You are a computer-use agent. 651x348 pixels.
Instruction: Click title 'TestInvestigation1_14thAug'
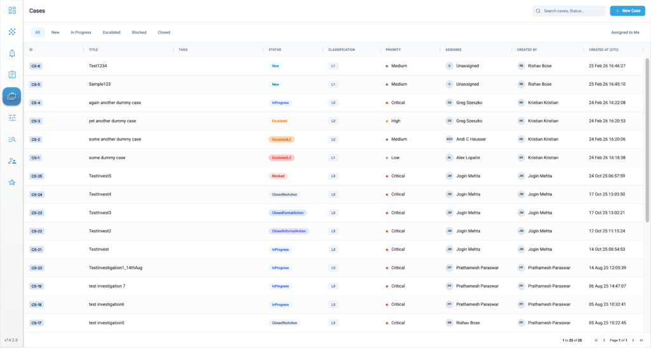pos(116,268)
